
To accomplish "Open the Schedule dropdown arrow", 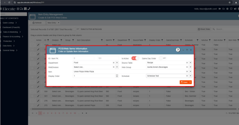I will (190, 76).
